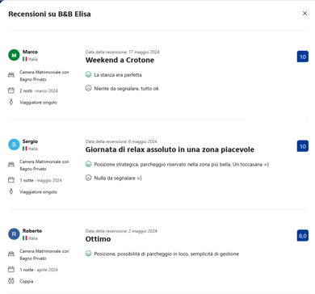The height and width of the screenshot is (294, 315).
Task: Click the couple icon next to Coppia
Action: (x=11, y=281)
